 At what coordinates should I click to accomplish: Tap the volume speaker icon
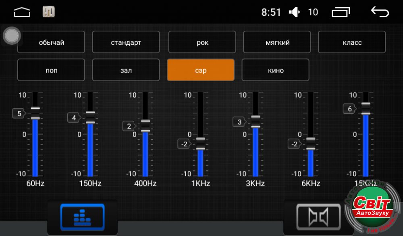[295, 13]
